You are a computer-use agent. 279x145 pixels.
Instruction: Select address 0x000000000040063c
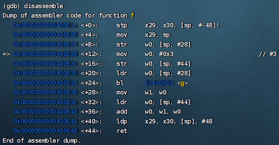pos(46,102)
